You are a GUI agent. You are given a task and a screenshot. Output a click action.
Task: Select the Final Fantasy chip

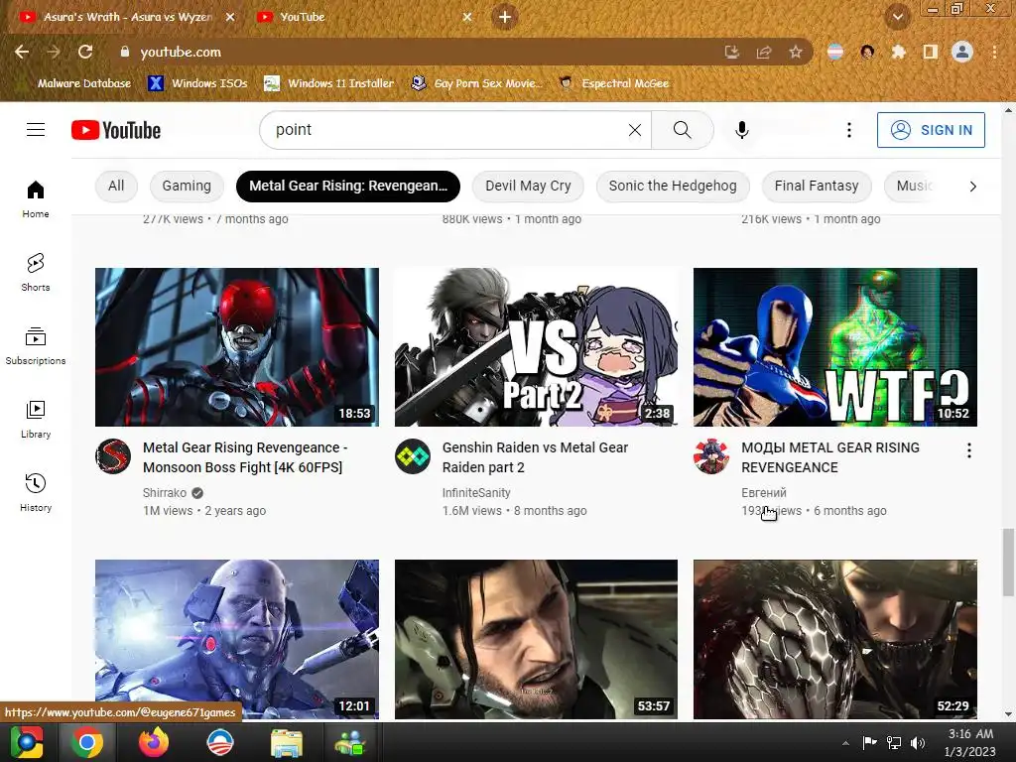coord(817,186)
